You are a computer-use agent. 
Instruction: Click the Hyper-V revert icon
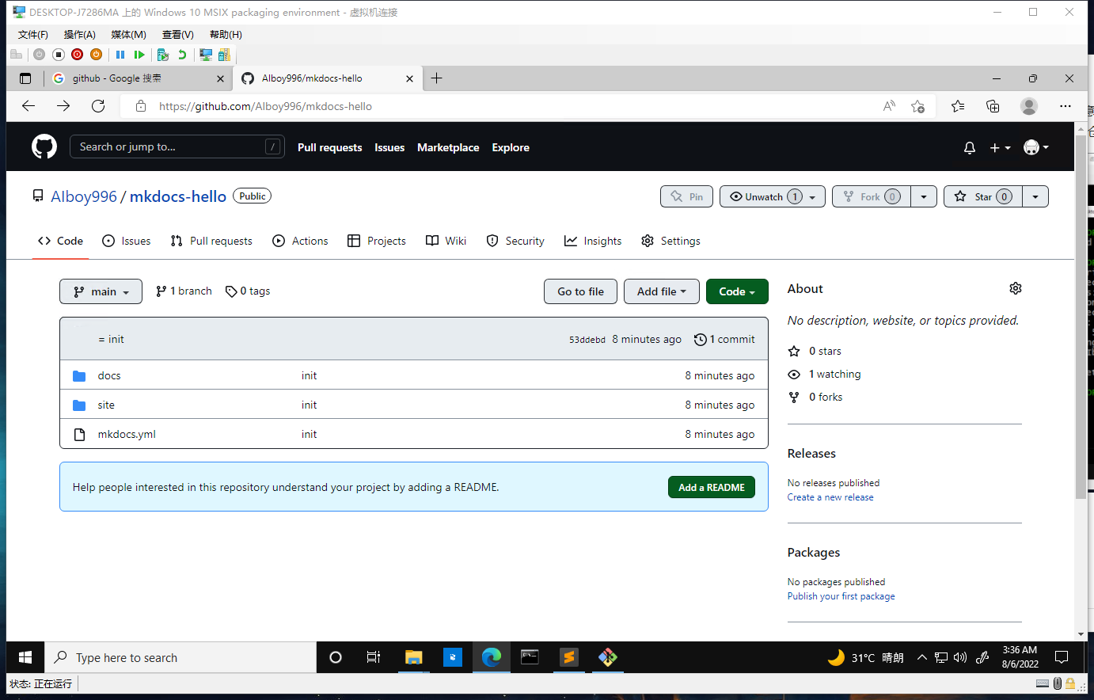tap(182, 55)
